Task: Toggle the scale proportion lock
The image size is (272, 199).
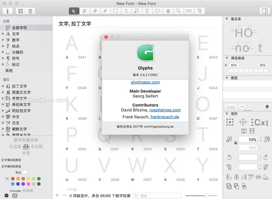Action: coord(236,143)
